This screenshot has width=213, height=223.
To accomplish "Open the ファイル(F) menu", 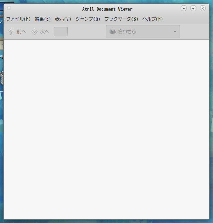I will pos(18,19).
